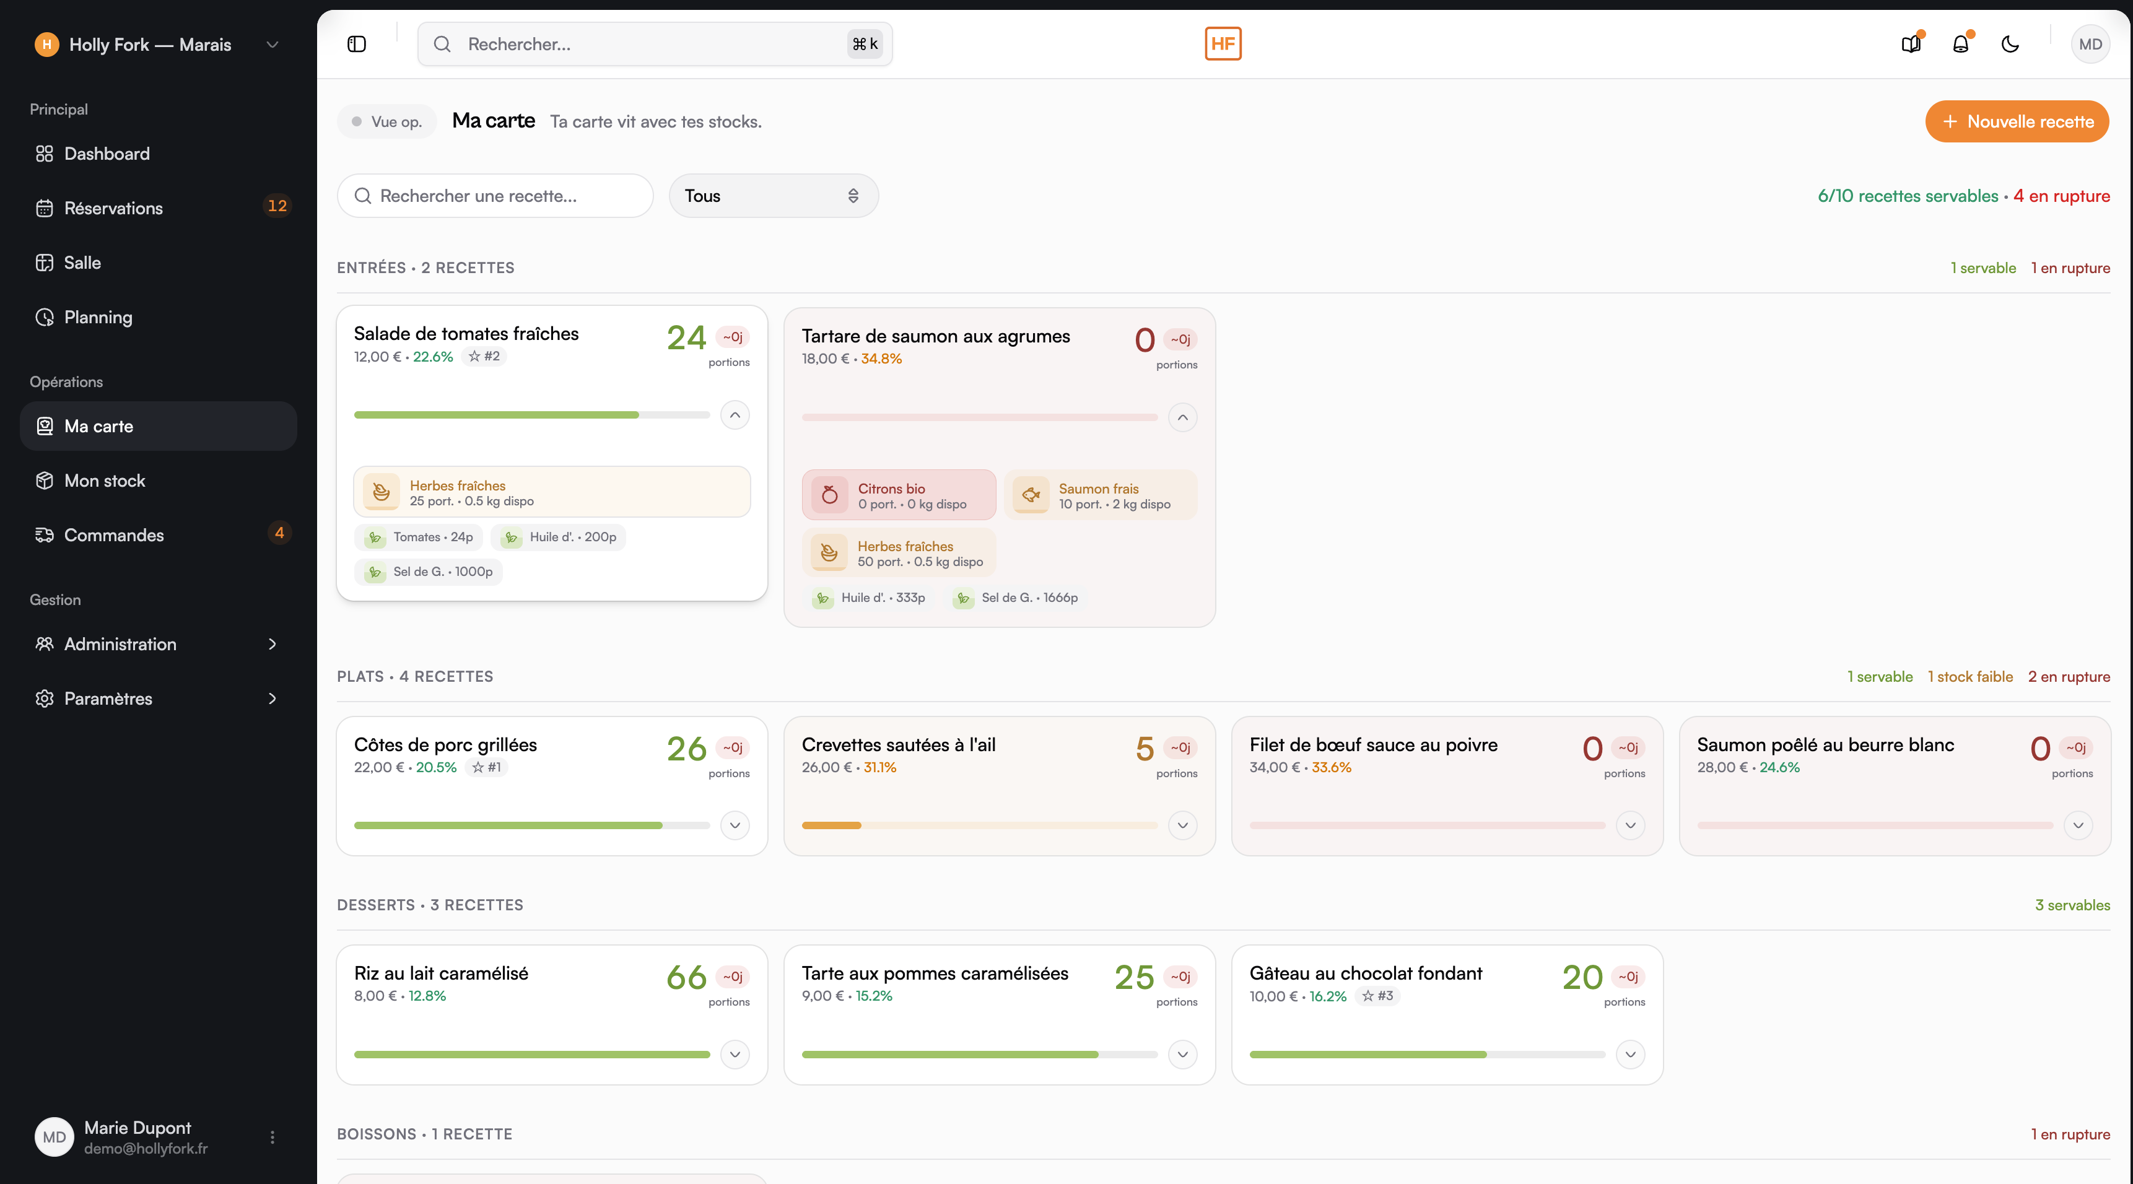This screenshot has width=2133, height=1184.
Task: Toggle the Vue op. switch
Action: [386, 122]
